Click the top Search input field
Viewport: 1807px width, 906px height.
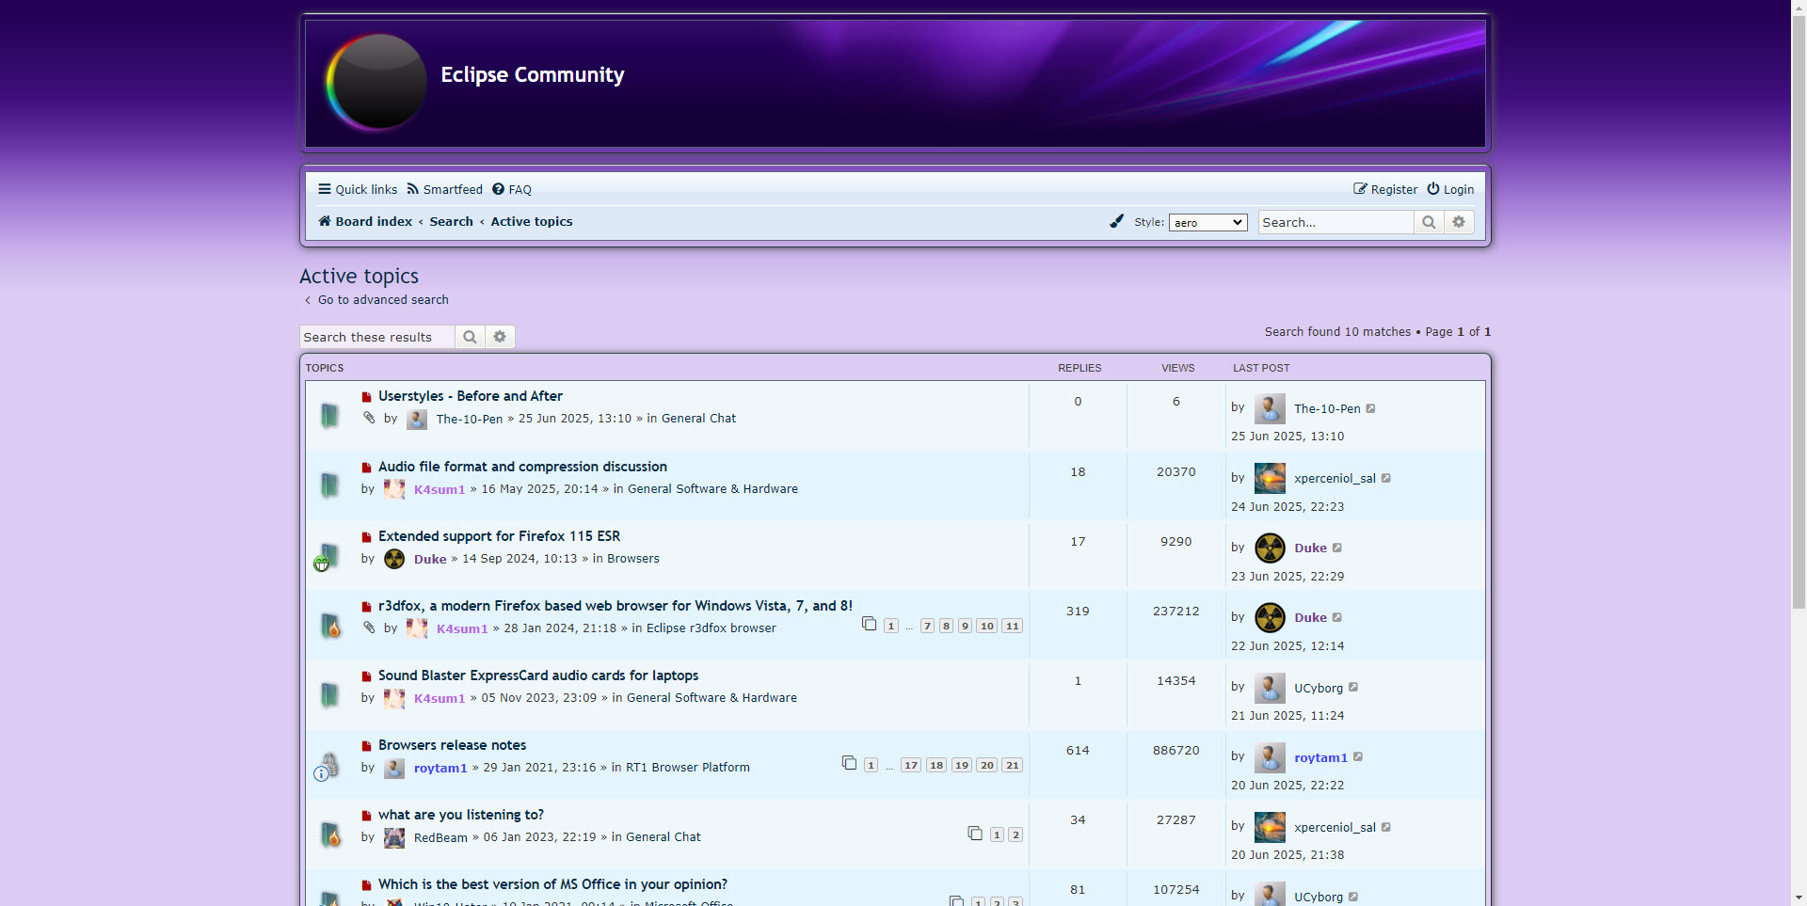pyautogui.click(x=1335, y=222)
